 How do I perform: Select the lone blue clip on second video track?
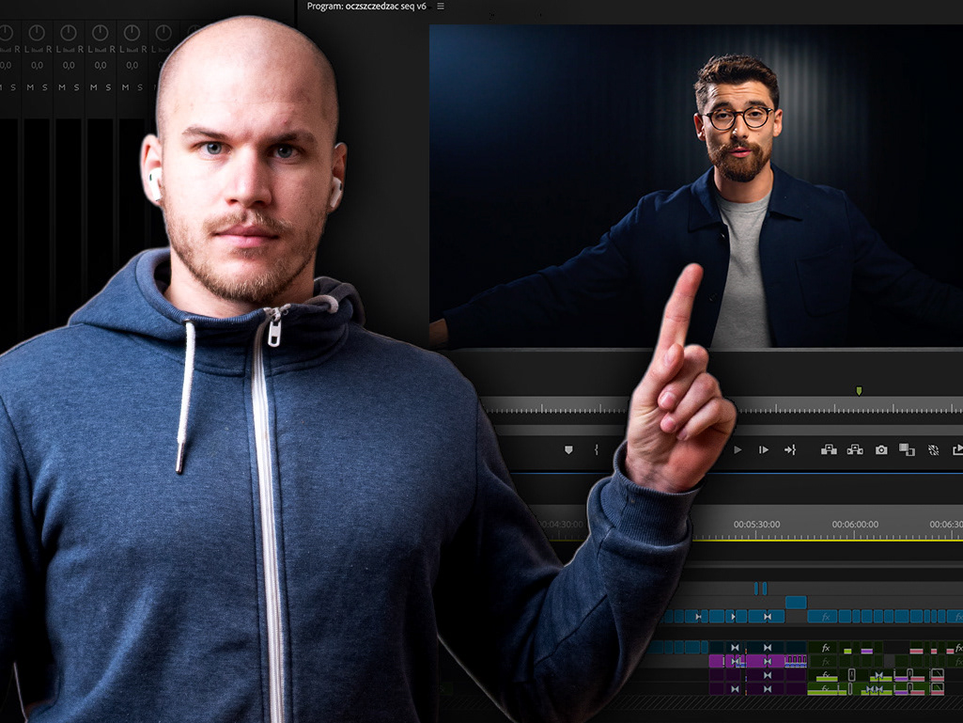[x=796, y=602]
